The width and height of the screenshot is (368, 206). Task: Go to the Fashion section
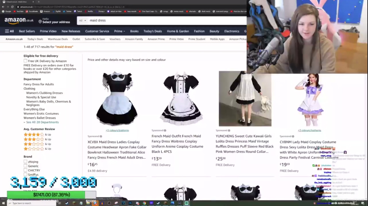click(x=199, y=31)
